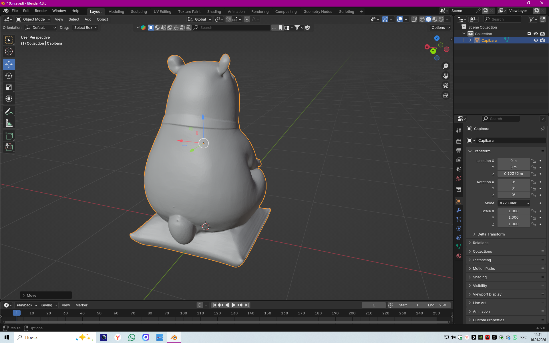549x343 pixels.
Task: Open the Object Mode dropdown
Action: click(x=33, y=19)
